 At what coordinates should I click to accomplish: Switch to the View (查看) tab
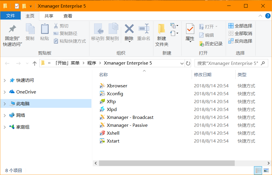pyautogui.click(x=68, y=16)
